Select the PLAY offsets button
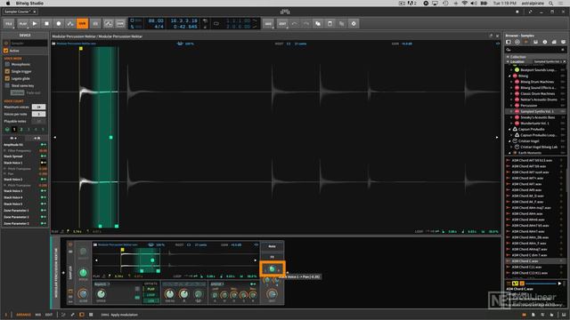 click(151, 289)
